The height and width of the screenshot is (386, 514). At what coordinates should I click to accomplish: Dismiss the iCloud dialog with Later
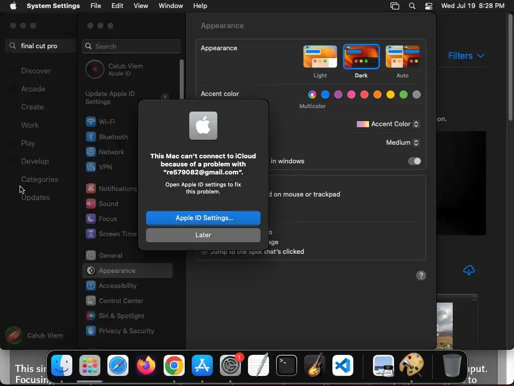(203, 235)
